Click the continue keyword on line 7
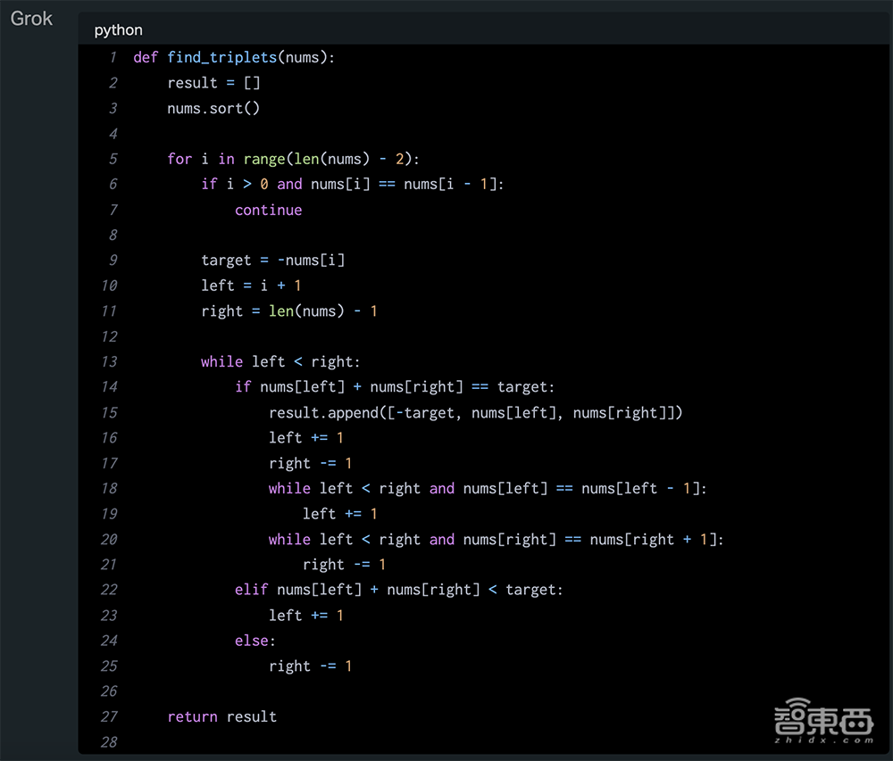Image resolution: width=893 pixels, height=761 pixels. 268,210
